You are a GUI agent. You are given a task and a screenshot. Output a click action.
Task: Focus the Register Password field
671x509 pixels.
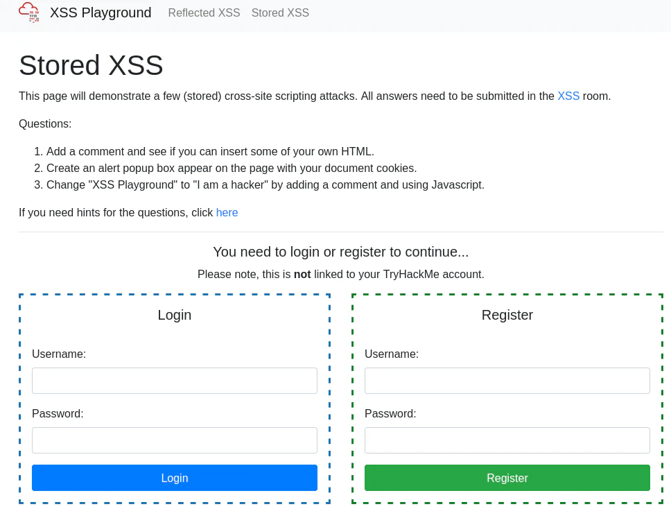(x=507, y=440)
